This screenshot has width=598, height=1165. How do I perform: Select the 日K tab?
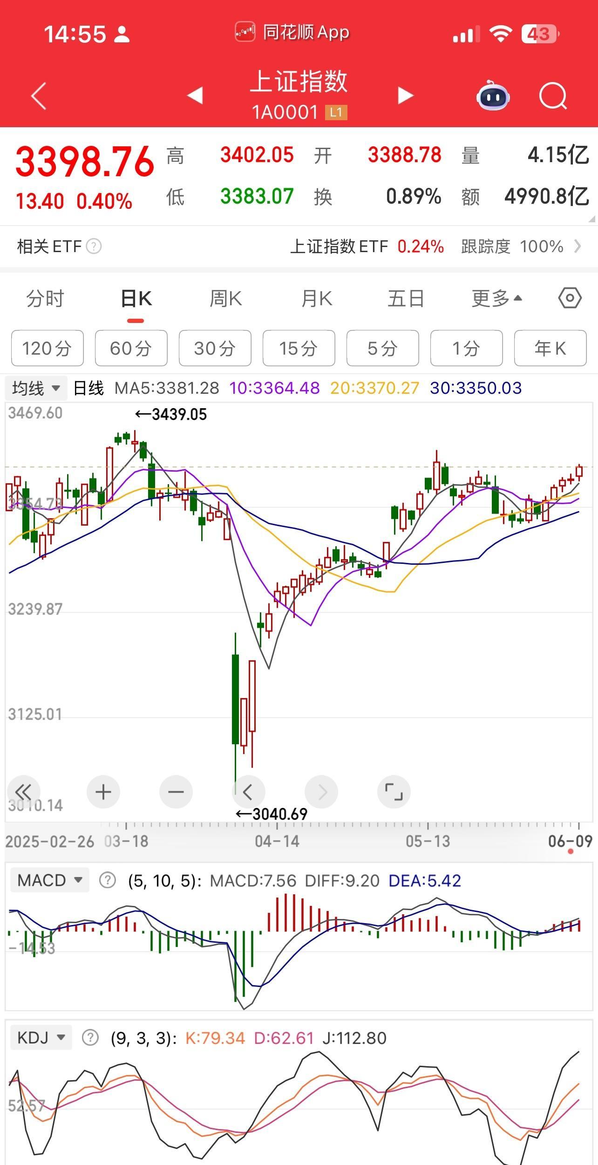coord(136,298)
